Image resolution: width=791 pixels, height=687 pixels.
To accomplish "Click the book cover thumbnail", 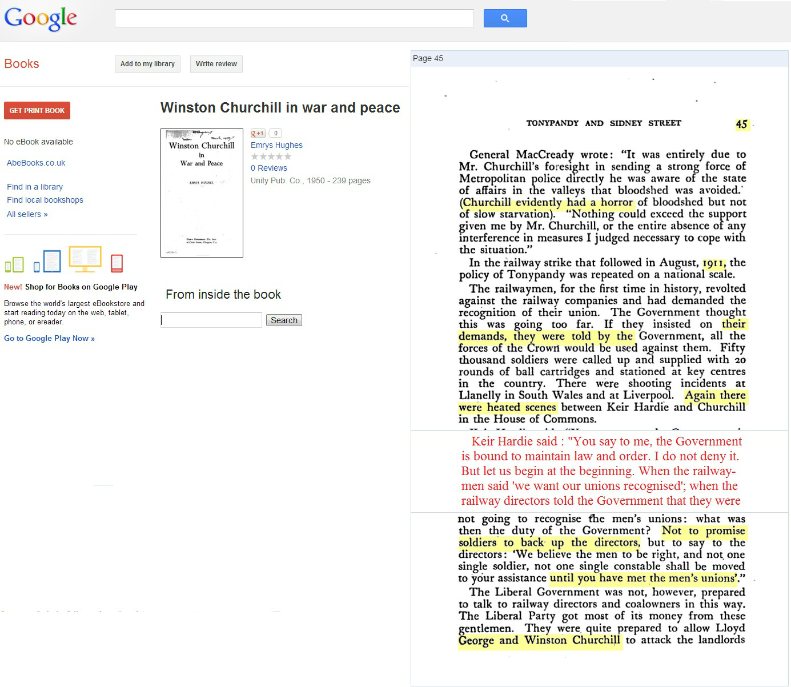I will [x=202, y=193].
